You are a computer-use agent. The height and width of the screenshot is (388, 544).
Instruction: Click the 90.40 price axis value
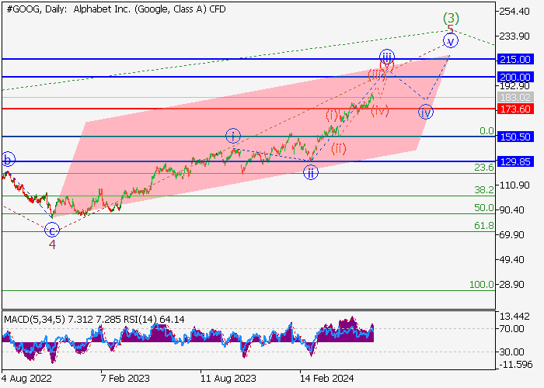(511, 210)
